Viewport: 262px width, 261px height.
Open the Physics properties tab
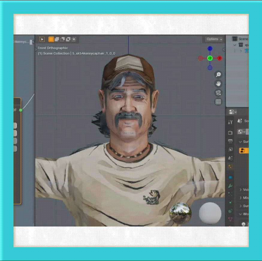[x=230, y=202]
